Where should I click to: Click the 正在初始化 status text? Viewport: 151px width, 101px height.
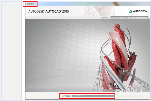pos(66,96)
